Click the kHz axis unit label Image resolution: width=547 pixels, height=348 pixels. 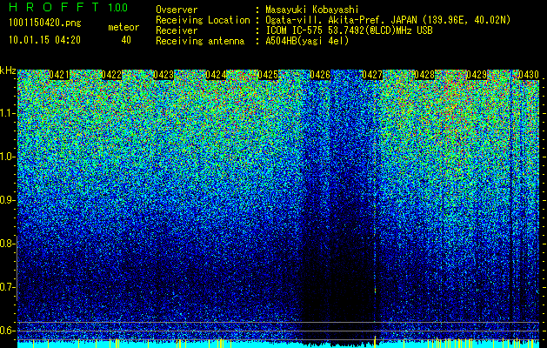click(x=8, y=70)
